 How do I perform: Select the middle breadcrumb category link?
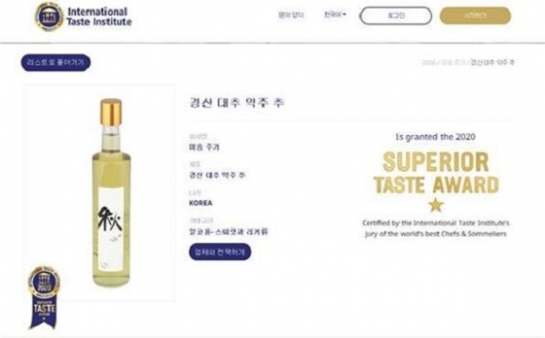[x=453, y=63]
